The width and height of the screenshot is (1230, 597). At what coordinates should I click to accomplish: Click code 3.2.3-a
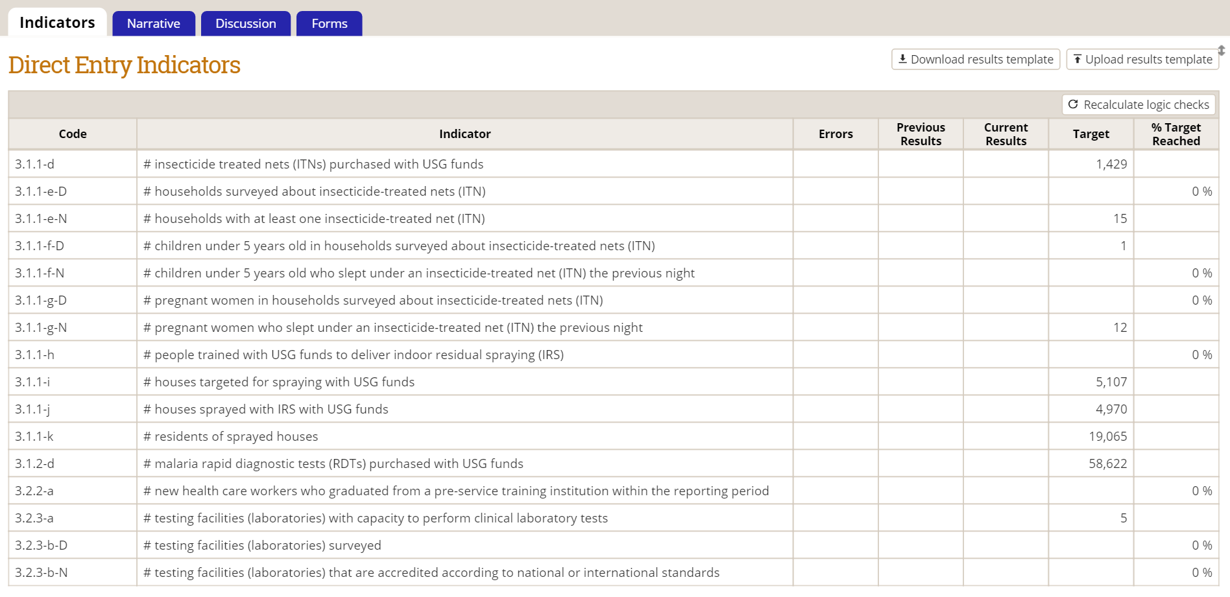34,518
